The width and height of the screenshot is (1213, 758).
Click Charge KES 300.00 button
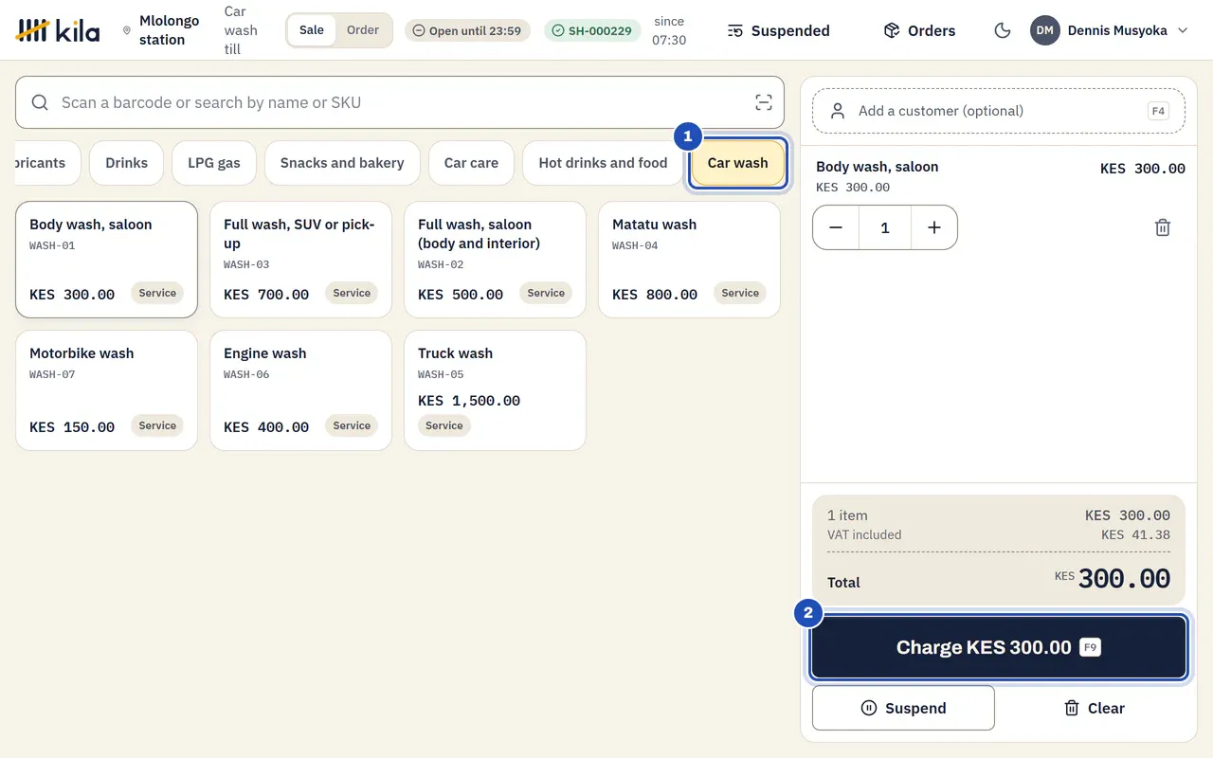pos(999,648)
